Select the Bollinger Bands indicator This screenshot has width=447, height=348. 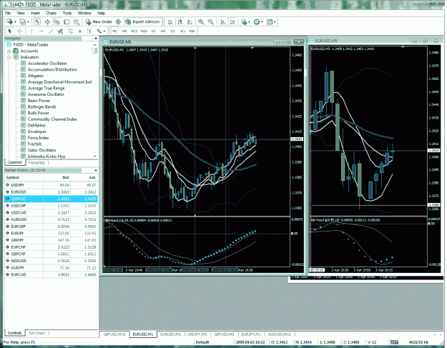click(41, 106)
